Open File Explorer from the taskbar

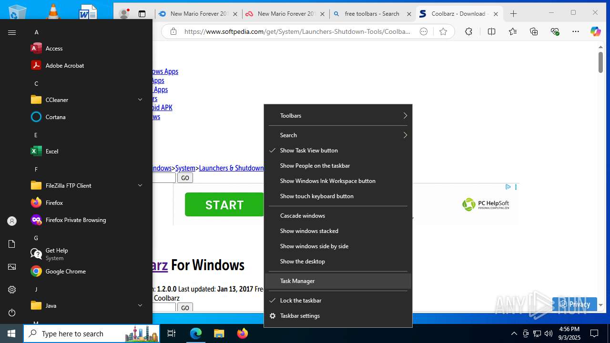click(219, 333)
